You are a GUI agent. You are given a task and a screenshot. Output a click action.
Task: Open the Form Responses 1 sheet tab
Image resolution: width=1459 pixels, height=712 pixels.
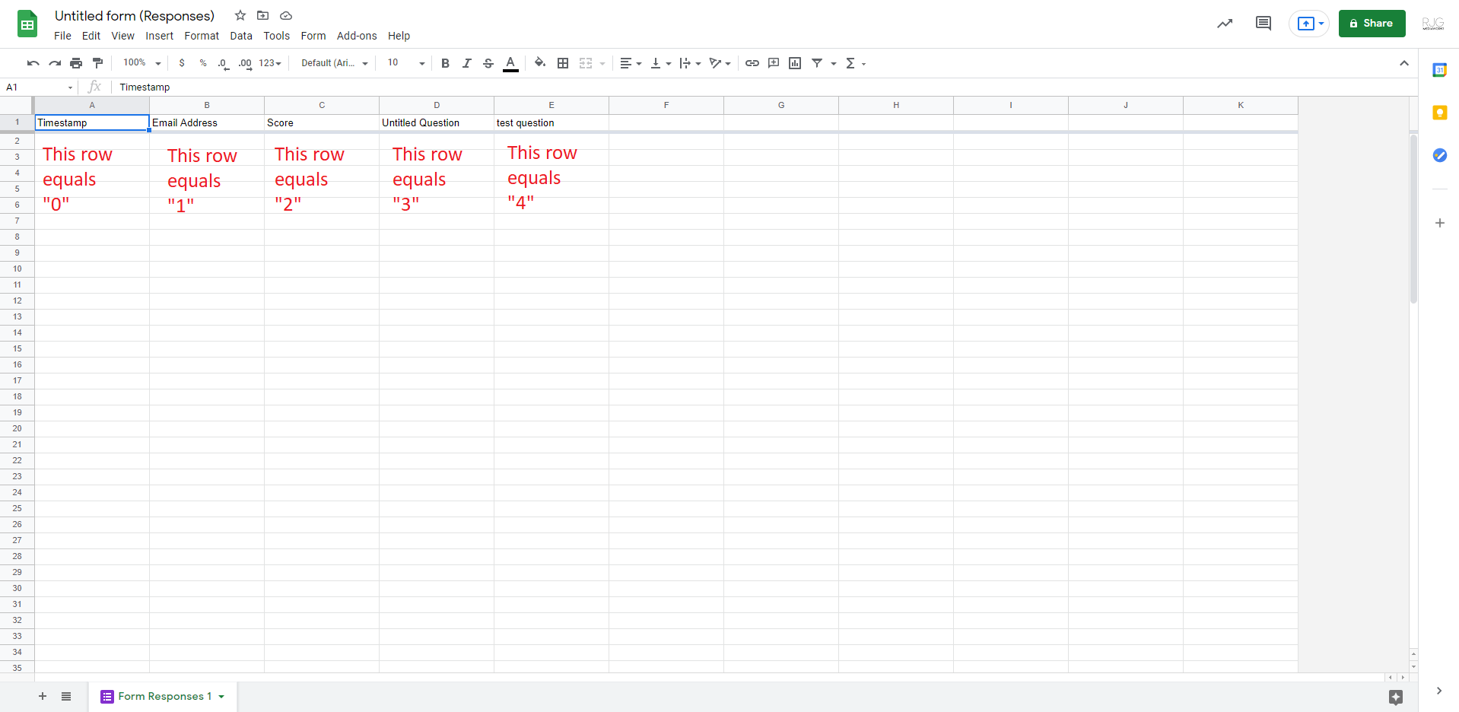[x=163, y=696]
